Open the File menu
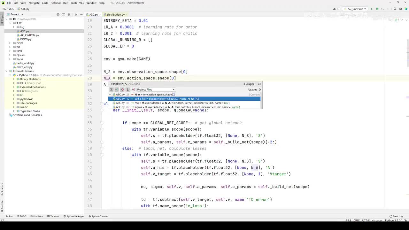This screenshot has height=230, width=409. pos(9,3)
